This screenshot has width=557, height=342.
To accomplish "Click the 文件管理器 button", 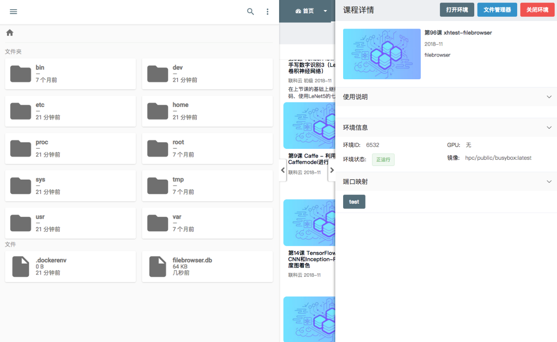I will [x=497, y=10].
